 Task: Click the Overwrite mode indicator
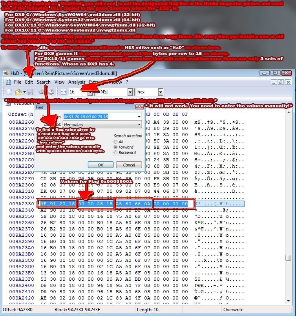click(233, 310)
